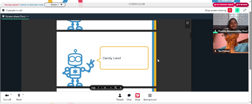Click mic icon on Punitha Banumoorthy tile
Screen dimensions: 252x104
(x=215, y=31)
